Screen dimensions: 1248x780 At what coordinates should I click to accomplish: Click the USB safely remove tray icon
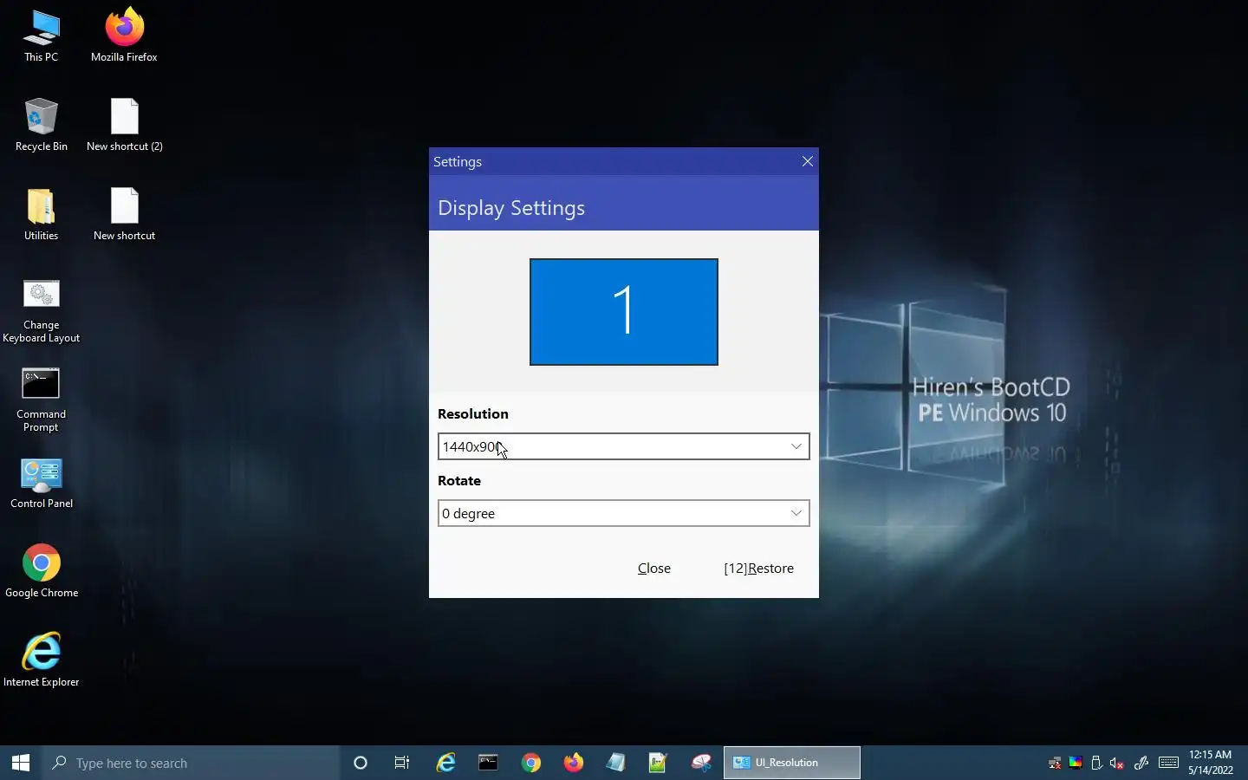[1096, 763]
